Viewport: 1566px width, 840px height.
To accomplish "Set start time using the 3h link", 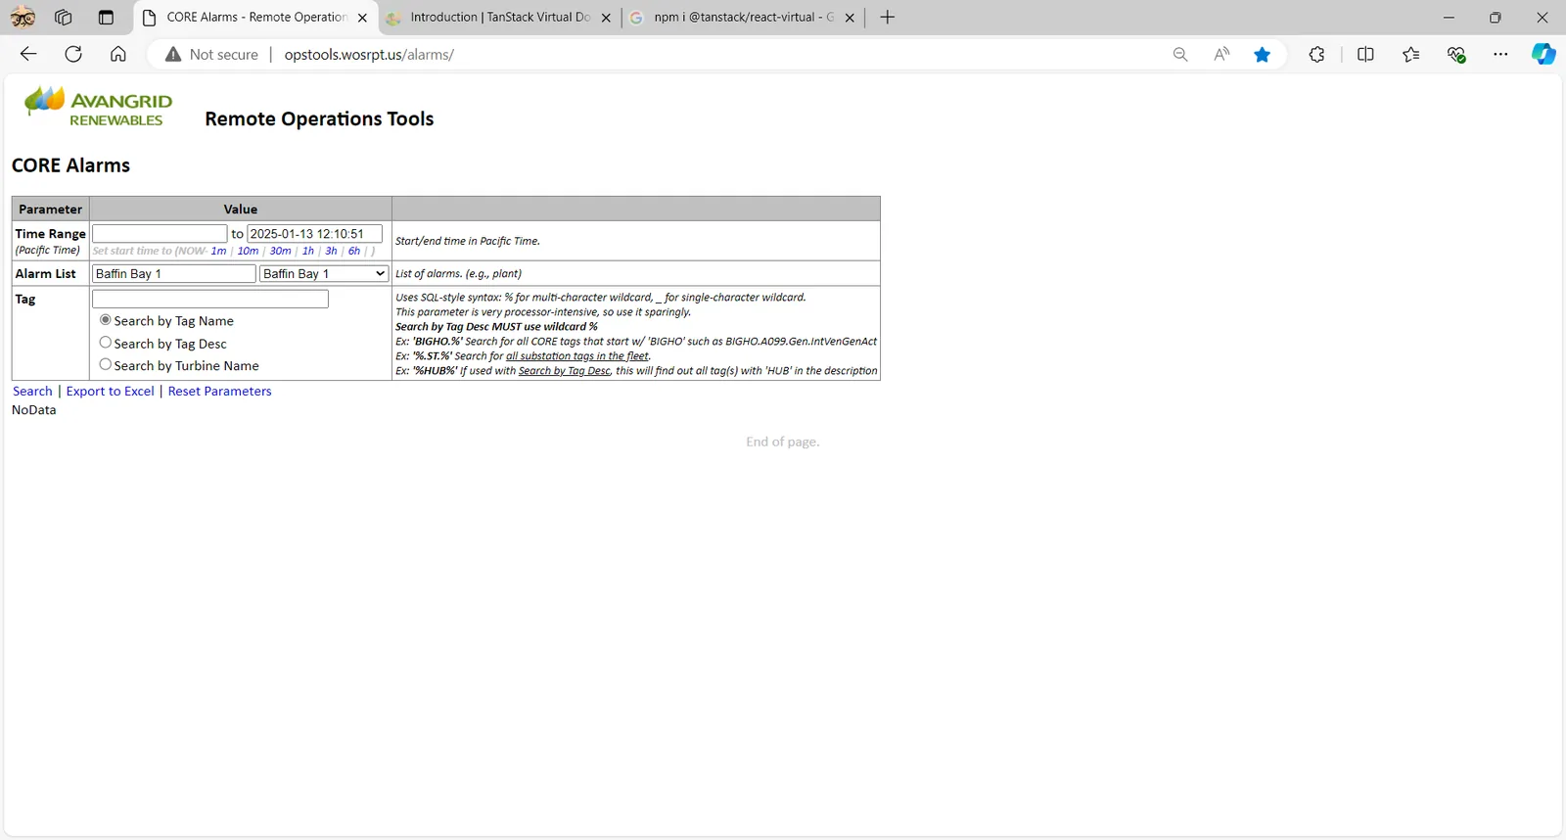I will tap(331, 252).
